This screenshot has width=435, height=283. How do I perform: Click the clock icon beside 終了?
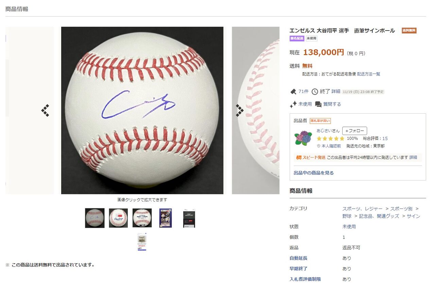point(315,92)
